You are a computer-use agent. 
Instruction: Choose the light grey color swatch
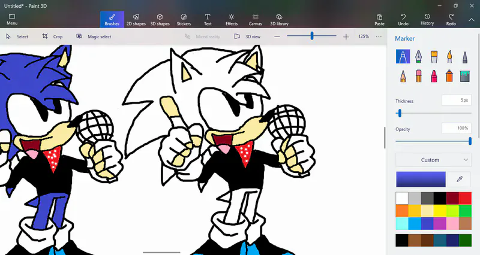pyautogui.click(x=415, y=198)
